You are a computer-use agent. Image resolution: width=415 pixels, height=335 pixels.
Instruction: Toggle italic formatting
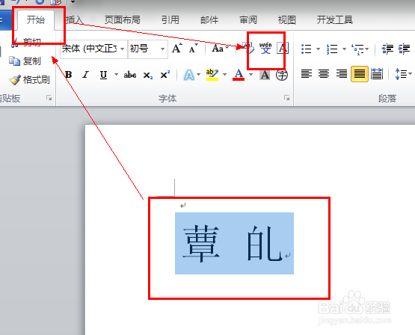[85, 75]
